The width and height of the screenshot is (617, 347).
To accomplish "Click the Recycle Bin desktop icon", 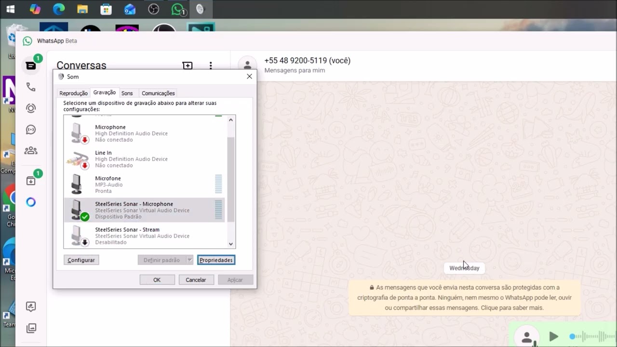I will coord(12,41).
